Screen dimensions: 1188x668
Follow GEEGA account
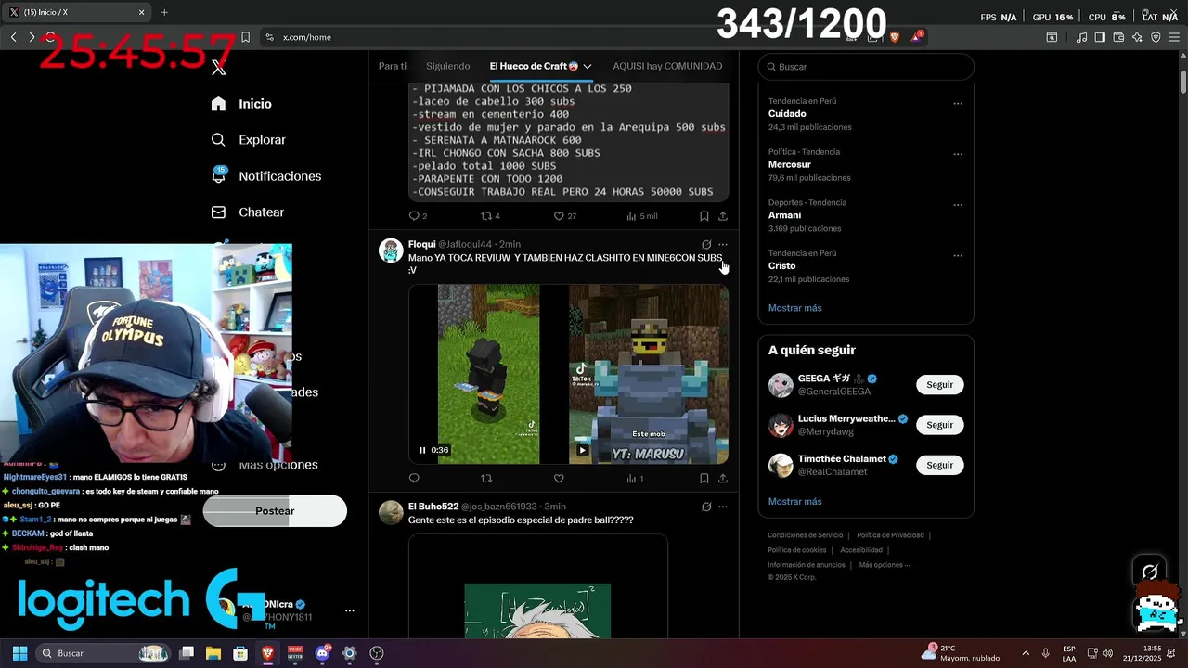(939, 384)
